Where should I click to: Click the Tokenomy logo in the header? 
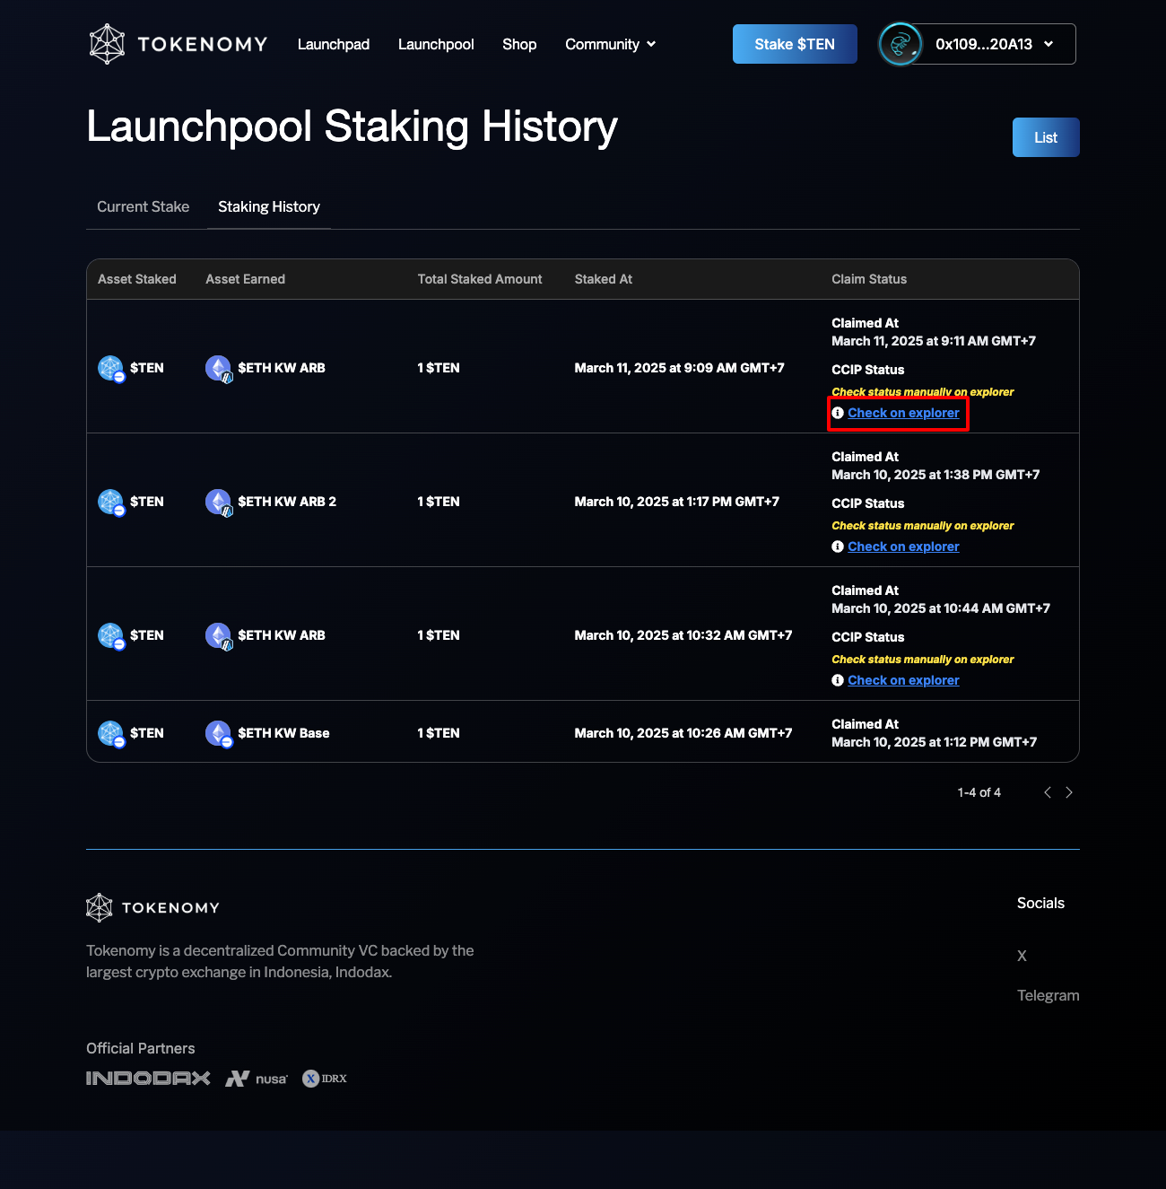[x=178, y=44]
